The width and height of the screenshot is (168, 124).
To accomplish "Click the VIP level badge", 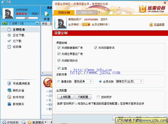I will [x=86, y=24].
